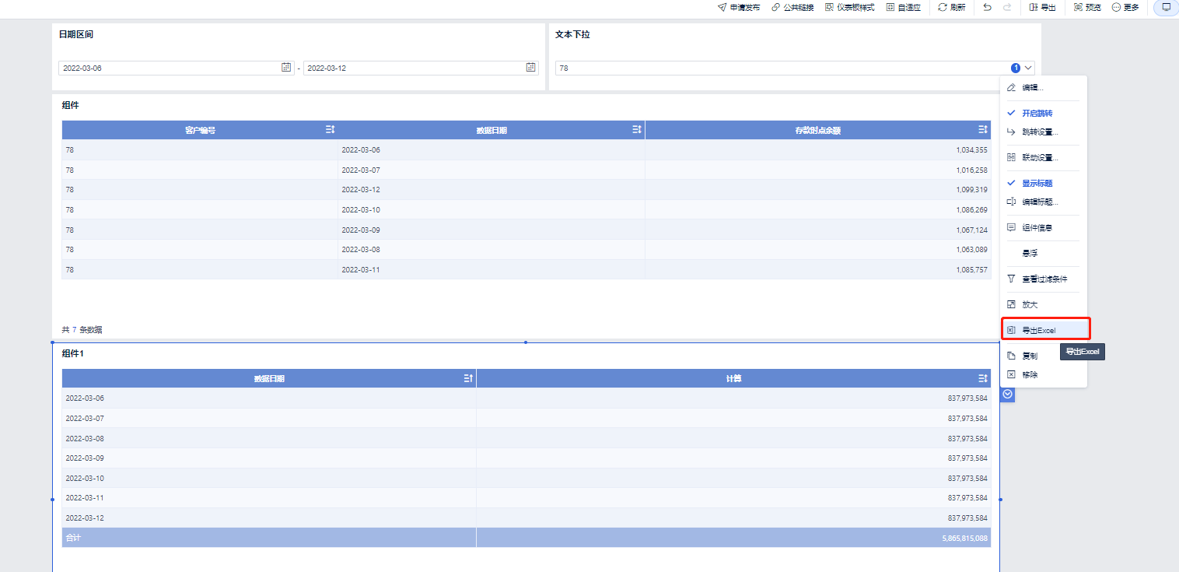This screenshot has width=1179, height=572.
Task: Click the blue selected-count badge showing 1
Action: [x=1016, y=68]
